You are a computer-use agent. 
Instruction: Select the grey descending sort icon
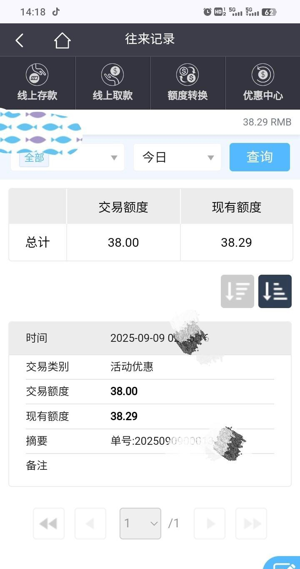237,291
